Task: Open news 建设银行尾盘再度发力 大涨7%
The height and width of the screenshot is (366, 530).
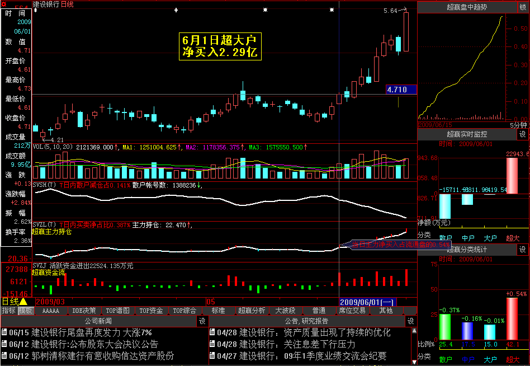Action: coord(92,333)
